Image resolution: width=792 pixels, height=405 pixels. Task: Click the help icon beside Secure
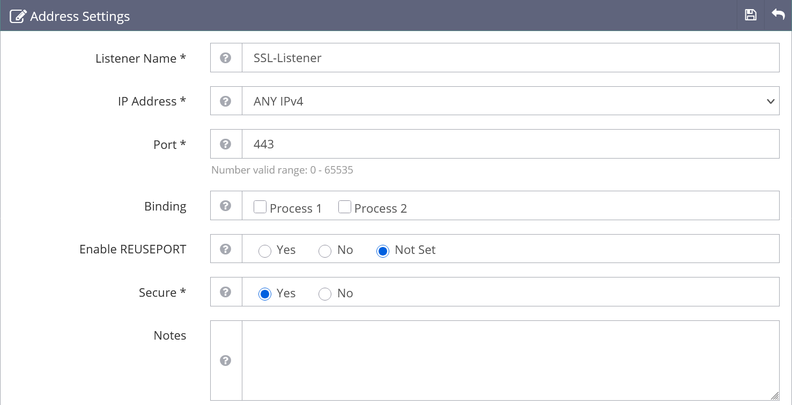pyautogui.click(x=226, y=292)
